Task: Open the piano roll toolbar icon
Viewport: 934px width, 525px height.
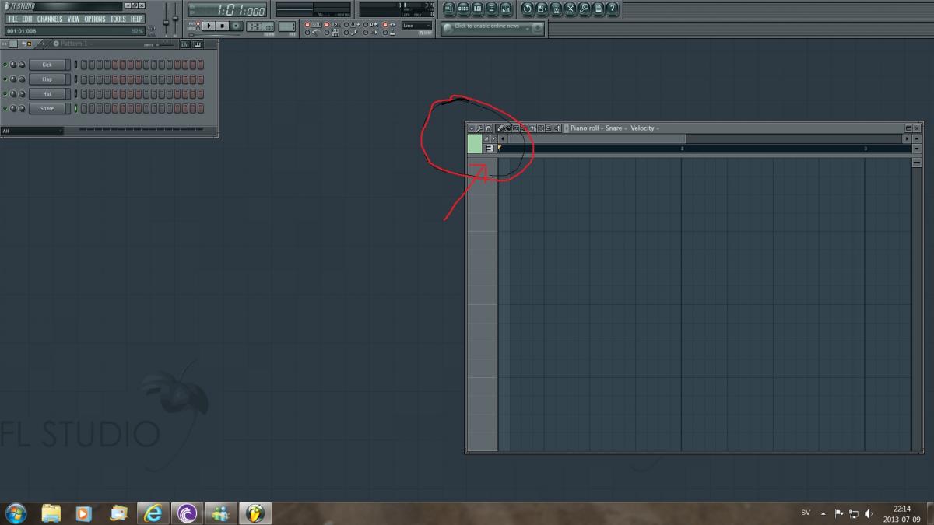Action: 477,9
